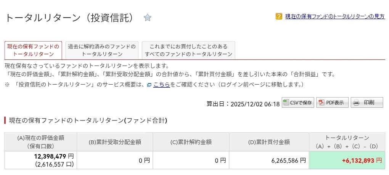Click the 算出日 2025/12/02 06:18 timestamp

click(x=243, y=103)
